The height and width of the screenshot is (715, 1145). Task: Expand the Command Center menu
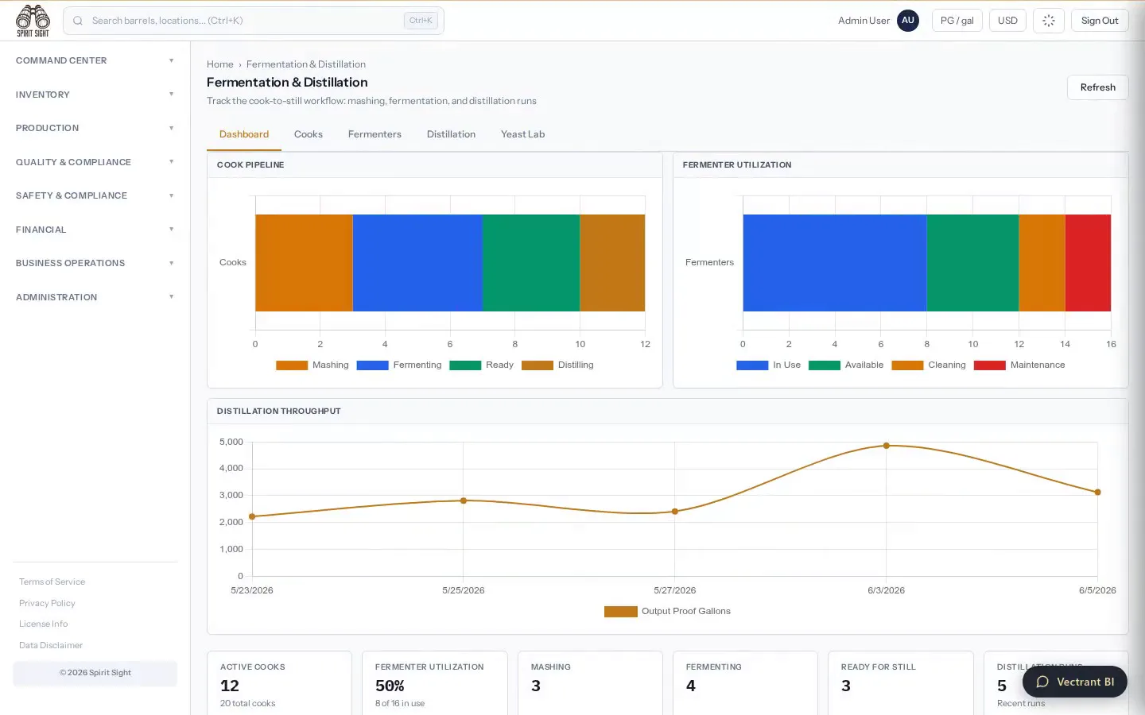click(95, 60)
